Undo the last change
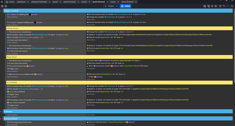The width and height of the screenshot is (235, 126). point(224,6)
